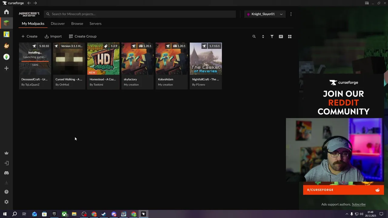The height and width of the screenshot is (218, 388).
Task: Open The Sims game in the sidebar
Action: coord(6,57)
